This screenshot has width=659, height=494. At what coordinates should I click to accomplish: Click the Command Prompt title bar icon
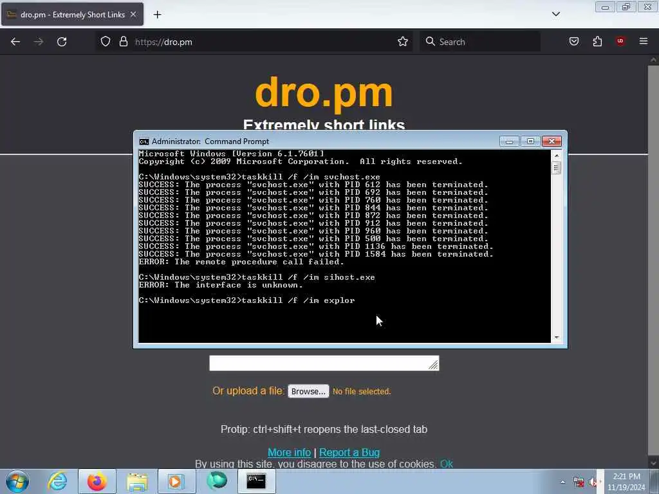coord(144,142)
